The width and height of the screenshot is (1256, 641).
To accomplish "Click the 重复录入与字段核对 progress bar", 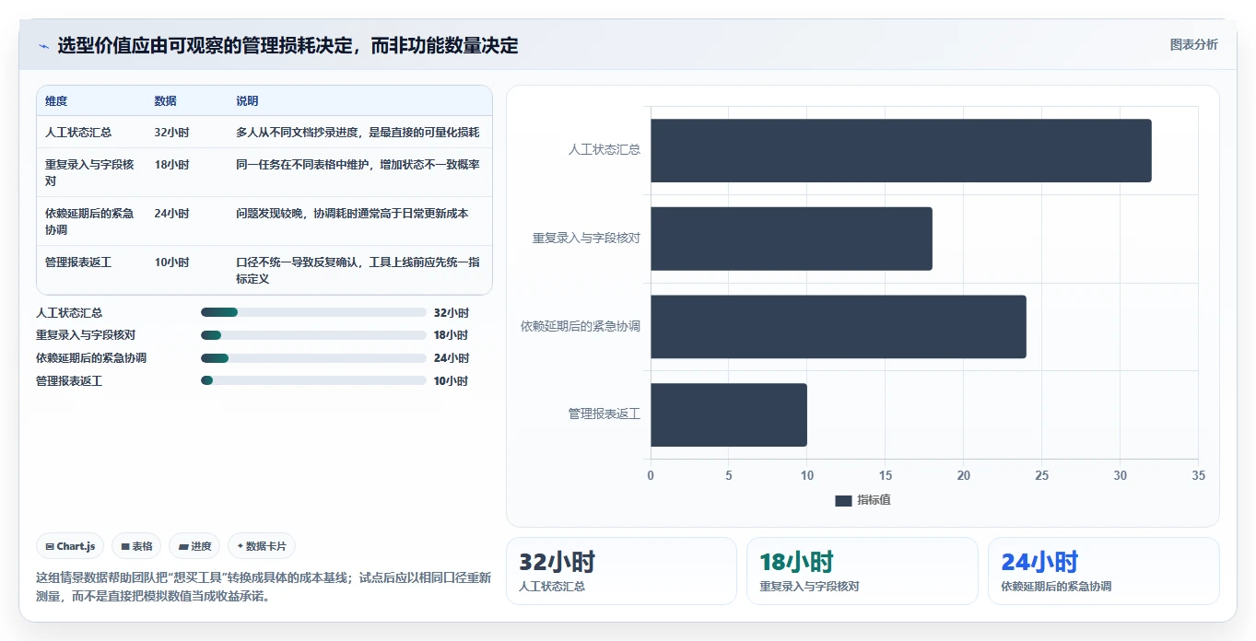I will point(313,335).
